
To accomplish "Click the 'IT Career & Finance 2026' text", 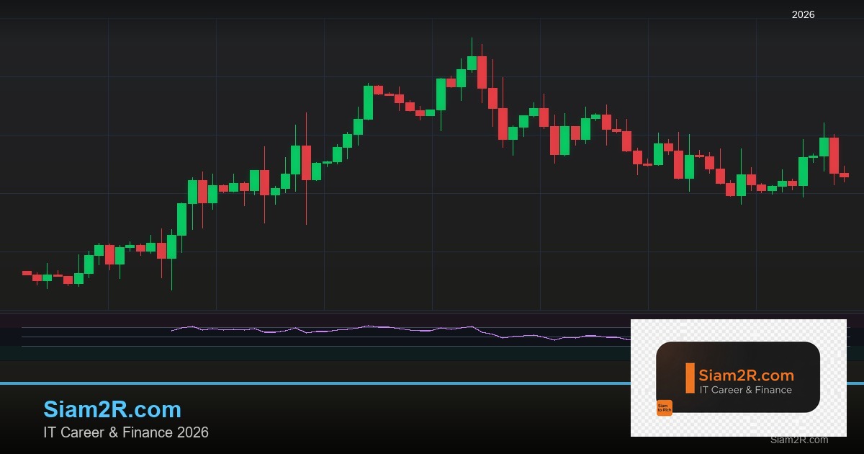I will click(127, 433).
